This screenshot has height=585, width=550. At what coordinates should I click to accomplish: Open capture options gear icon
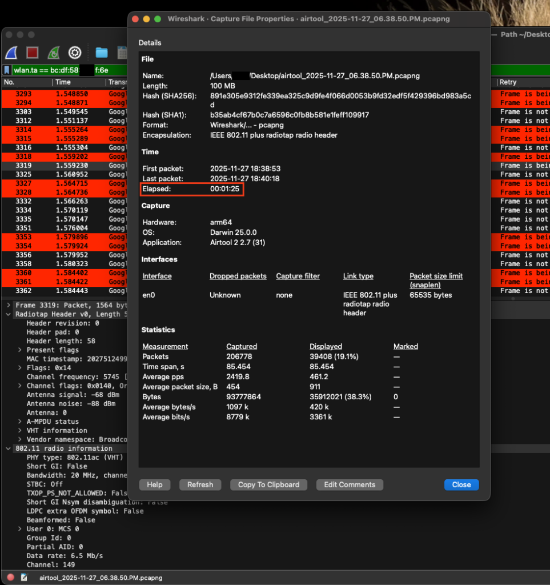[x=75, y=53]
